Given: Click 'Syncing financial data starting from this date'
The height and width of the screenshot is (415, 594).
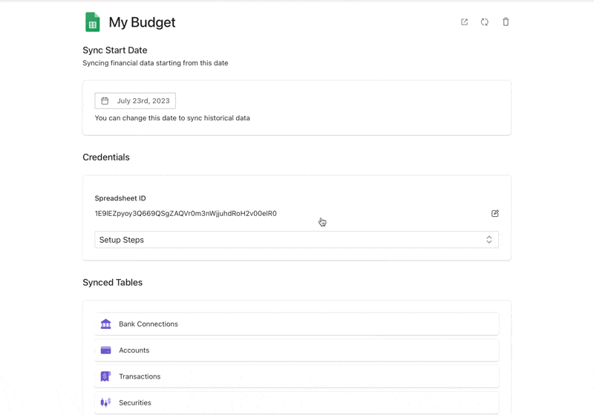Looking at the screenshot, I should (155, 63).
